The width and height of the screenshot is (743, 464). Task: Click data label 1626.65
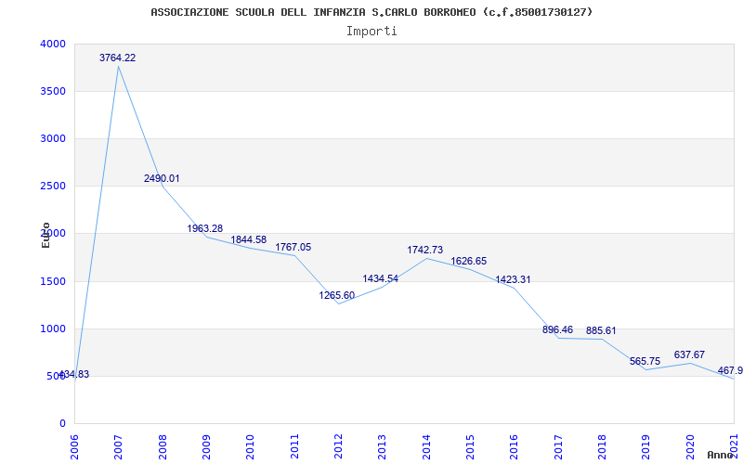point(469,262)
